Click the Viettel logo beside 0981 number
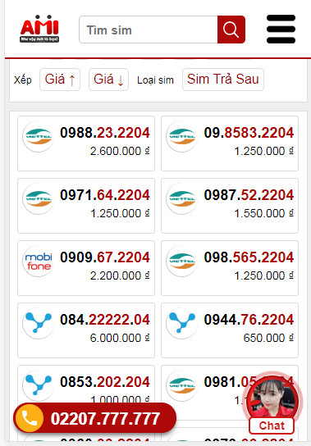Viewport: 311px width, 446px height. [182, 385]
